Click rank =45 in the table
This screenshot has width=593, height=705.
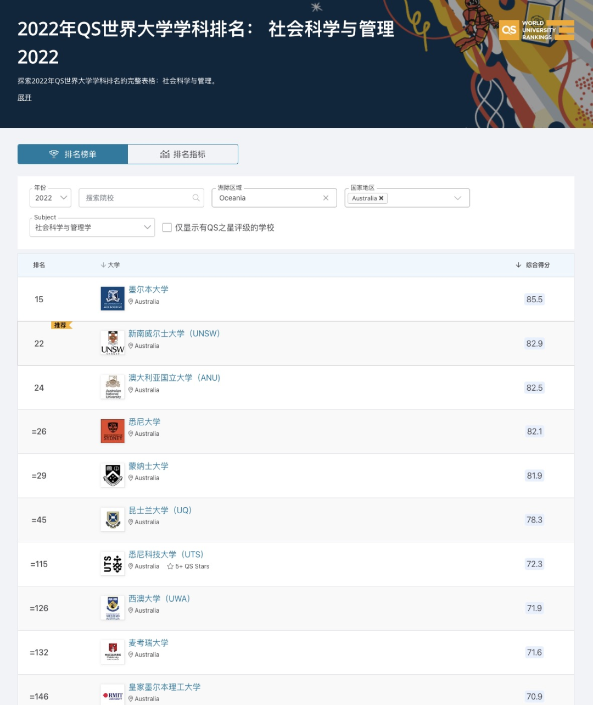pos(39,520)
